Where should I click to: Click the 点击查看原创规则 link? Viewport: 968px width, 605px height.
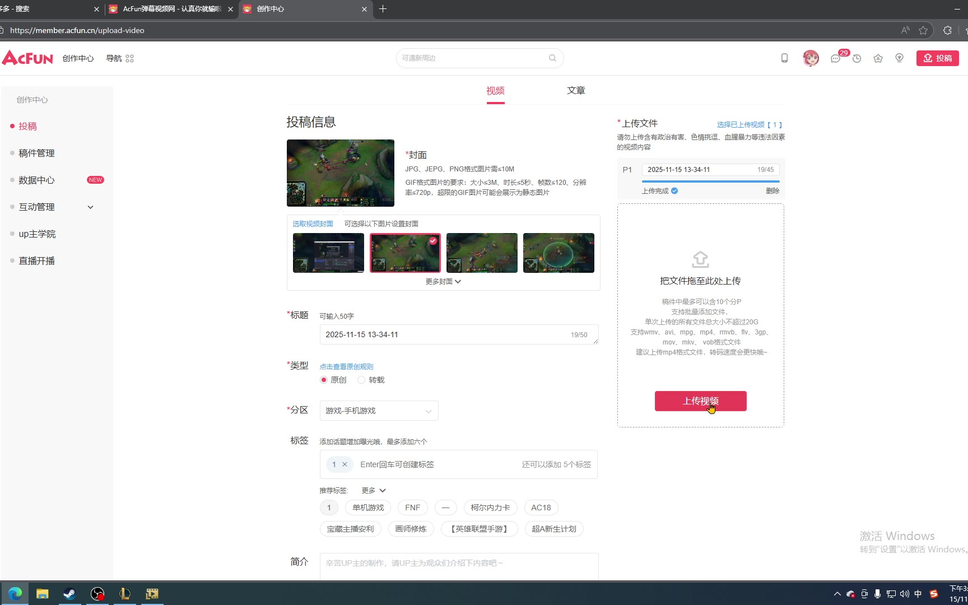pyautogui.click(x=346, y=366)
